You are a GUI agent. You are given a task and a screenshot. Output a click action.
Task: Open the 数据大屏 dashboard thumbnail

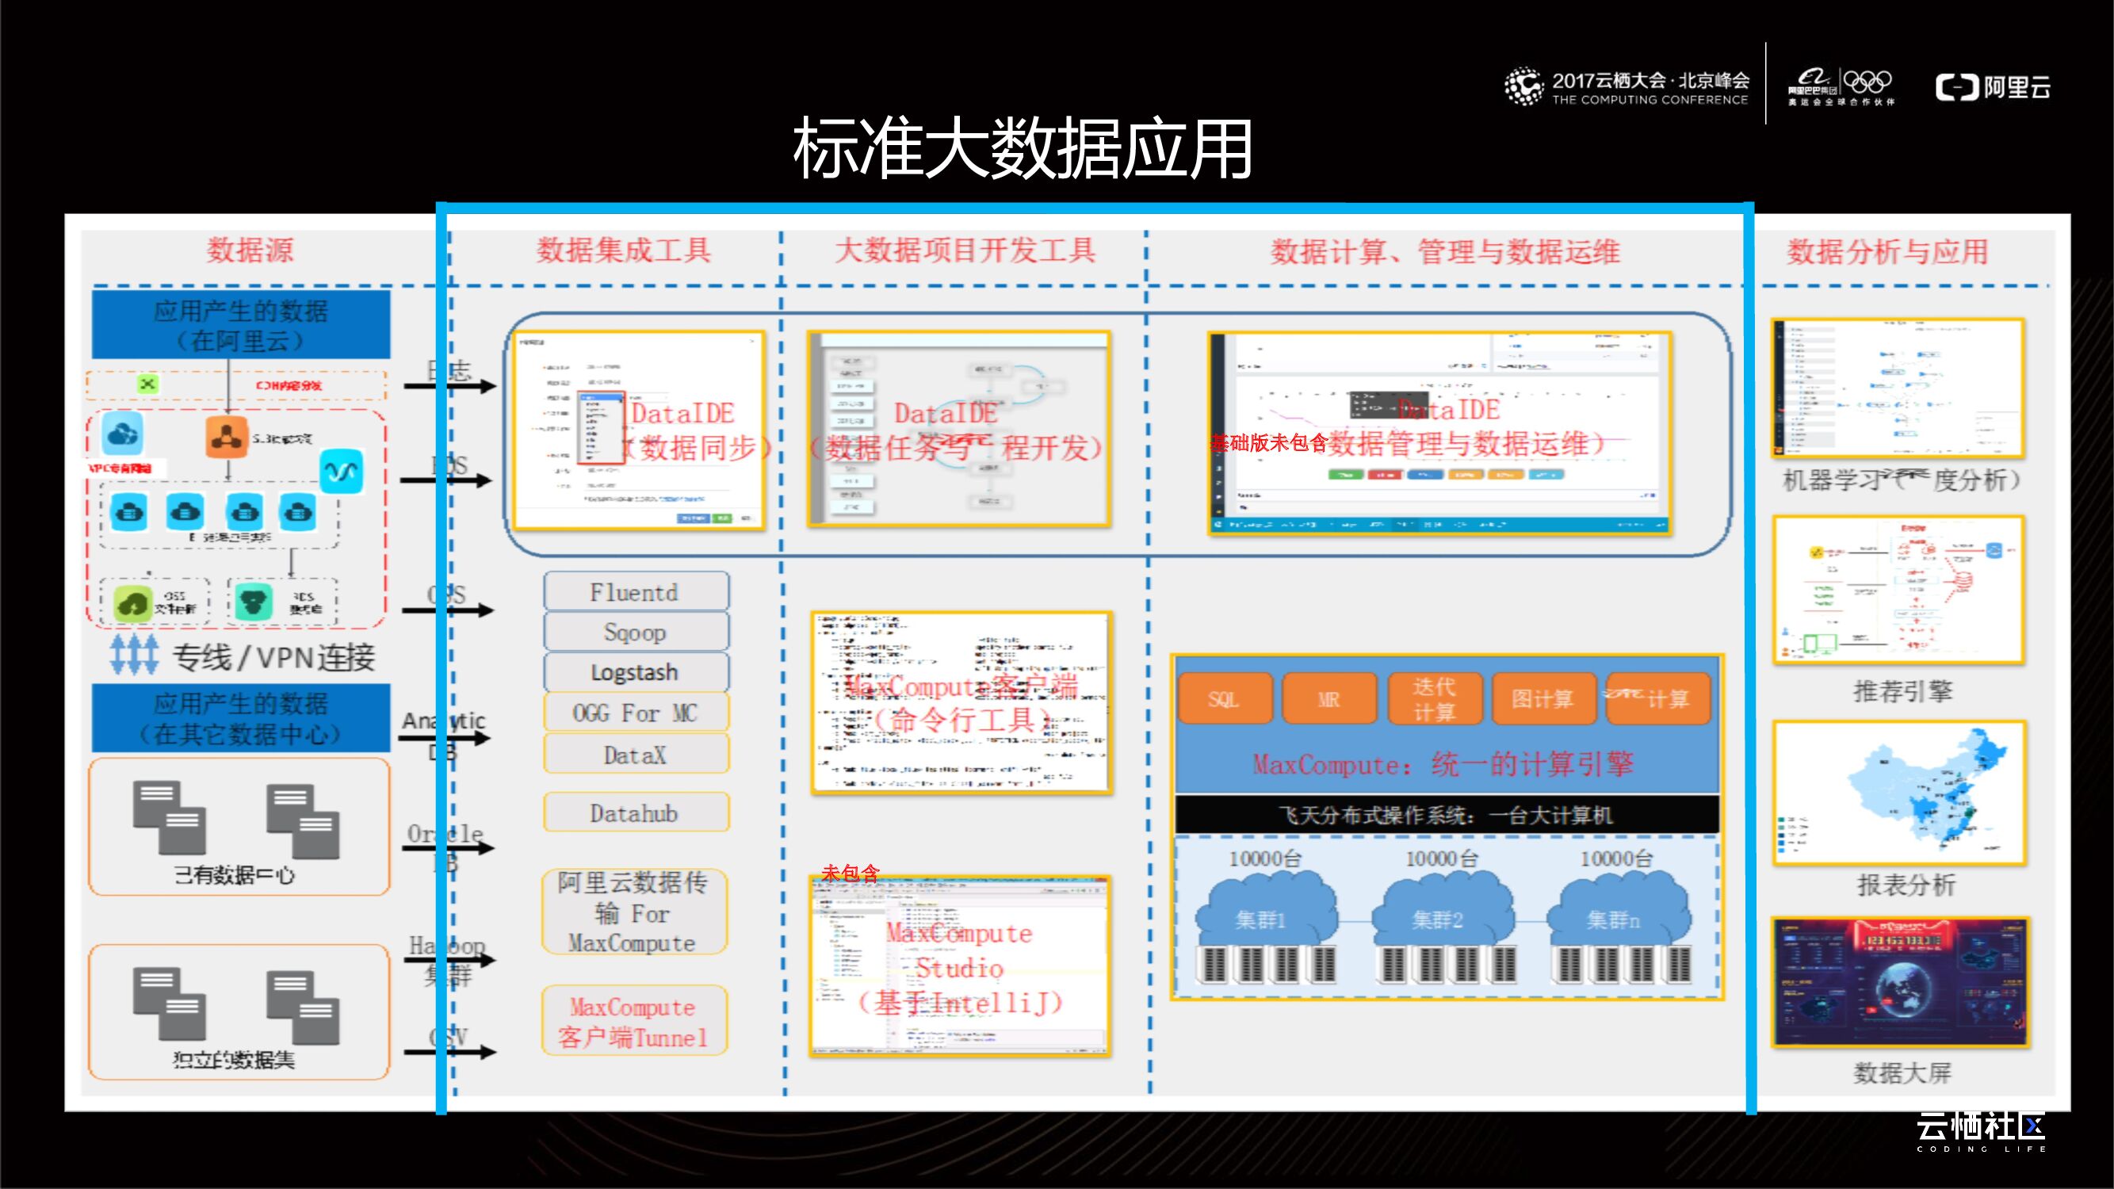click(x=1898, y=982)
